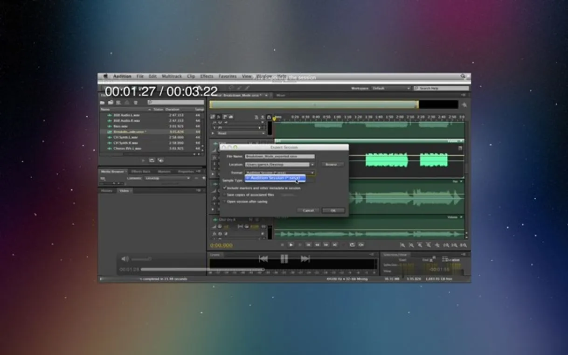Screen dimensions: 568x355
Task: Click the Loop Playback icon in transport
Action: click(x=352, y=244)
